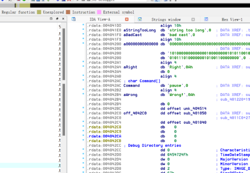Select the aBadCast label

coord(132,35)
